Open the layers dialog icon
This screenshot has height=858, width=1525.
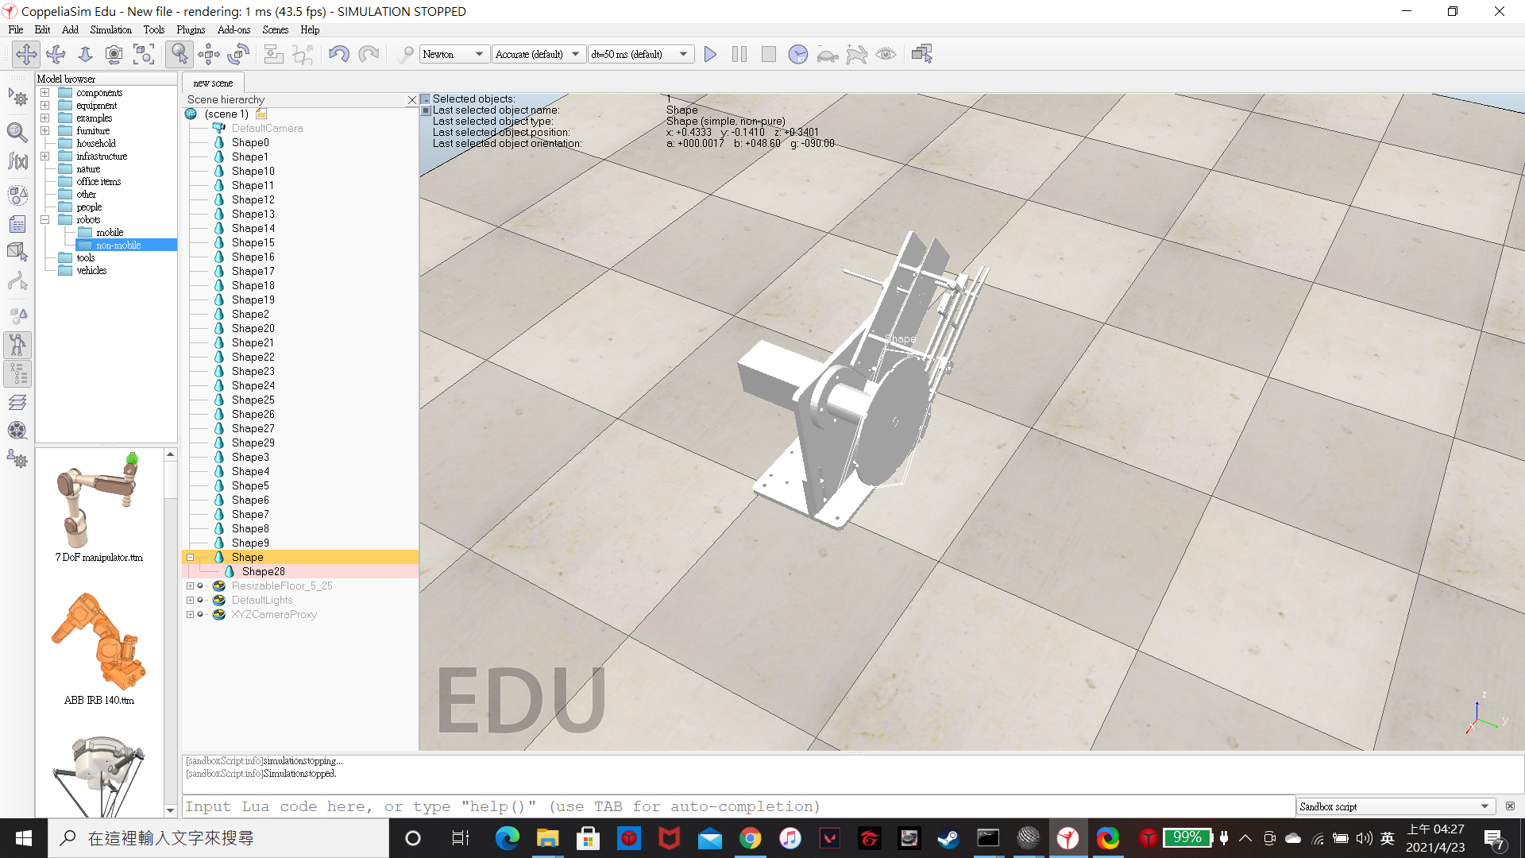click(17, 402)
